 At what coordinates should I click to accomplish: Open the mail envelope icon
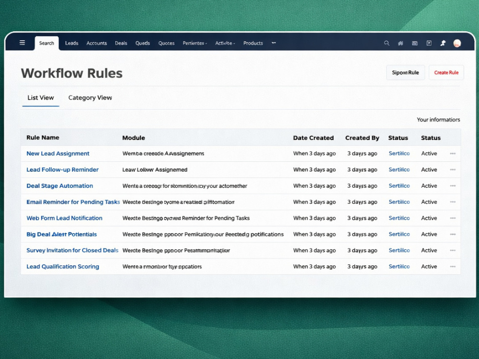414,43
